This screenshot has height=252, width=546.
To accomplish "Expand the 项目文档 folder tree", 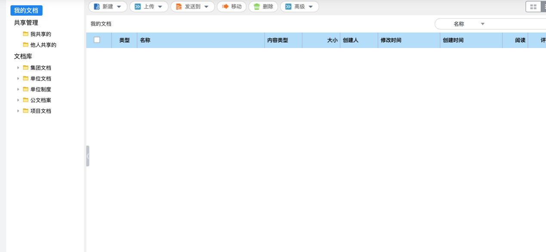I will tap(17, 111).
